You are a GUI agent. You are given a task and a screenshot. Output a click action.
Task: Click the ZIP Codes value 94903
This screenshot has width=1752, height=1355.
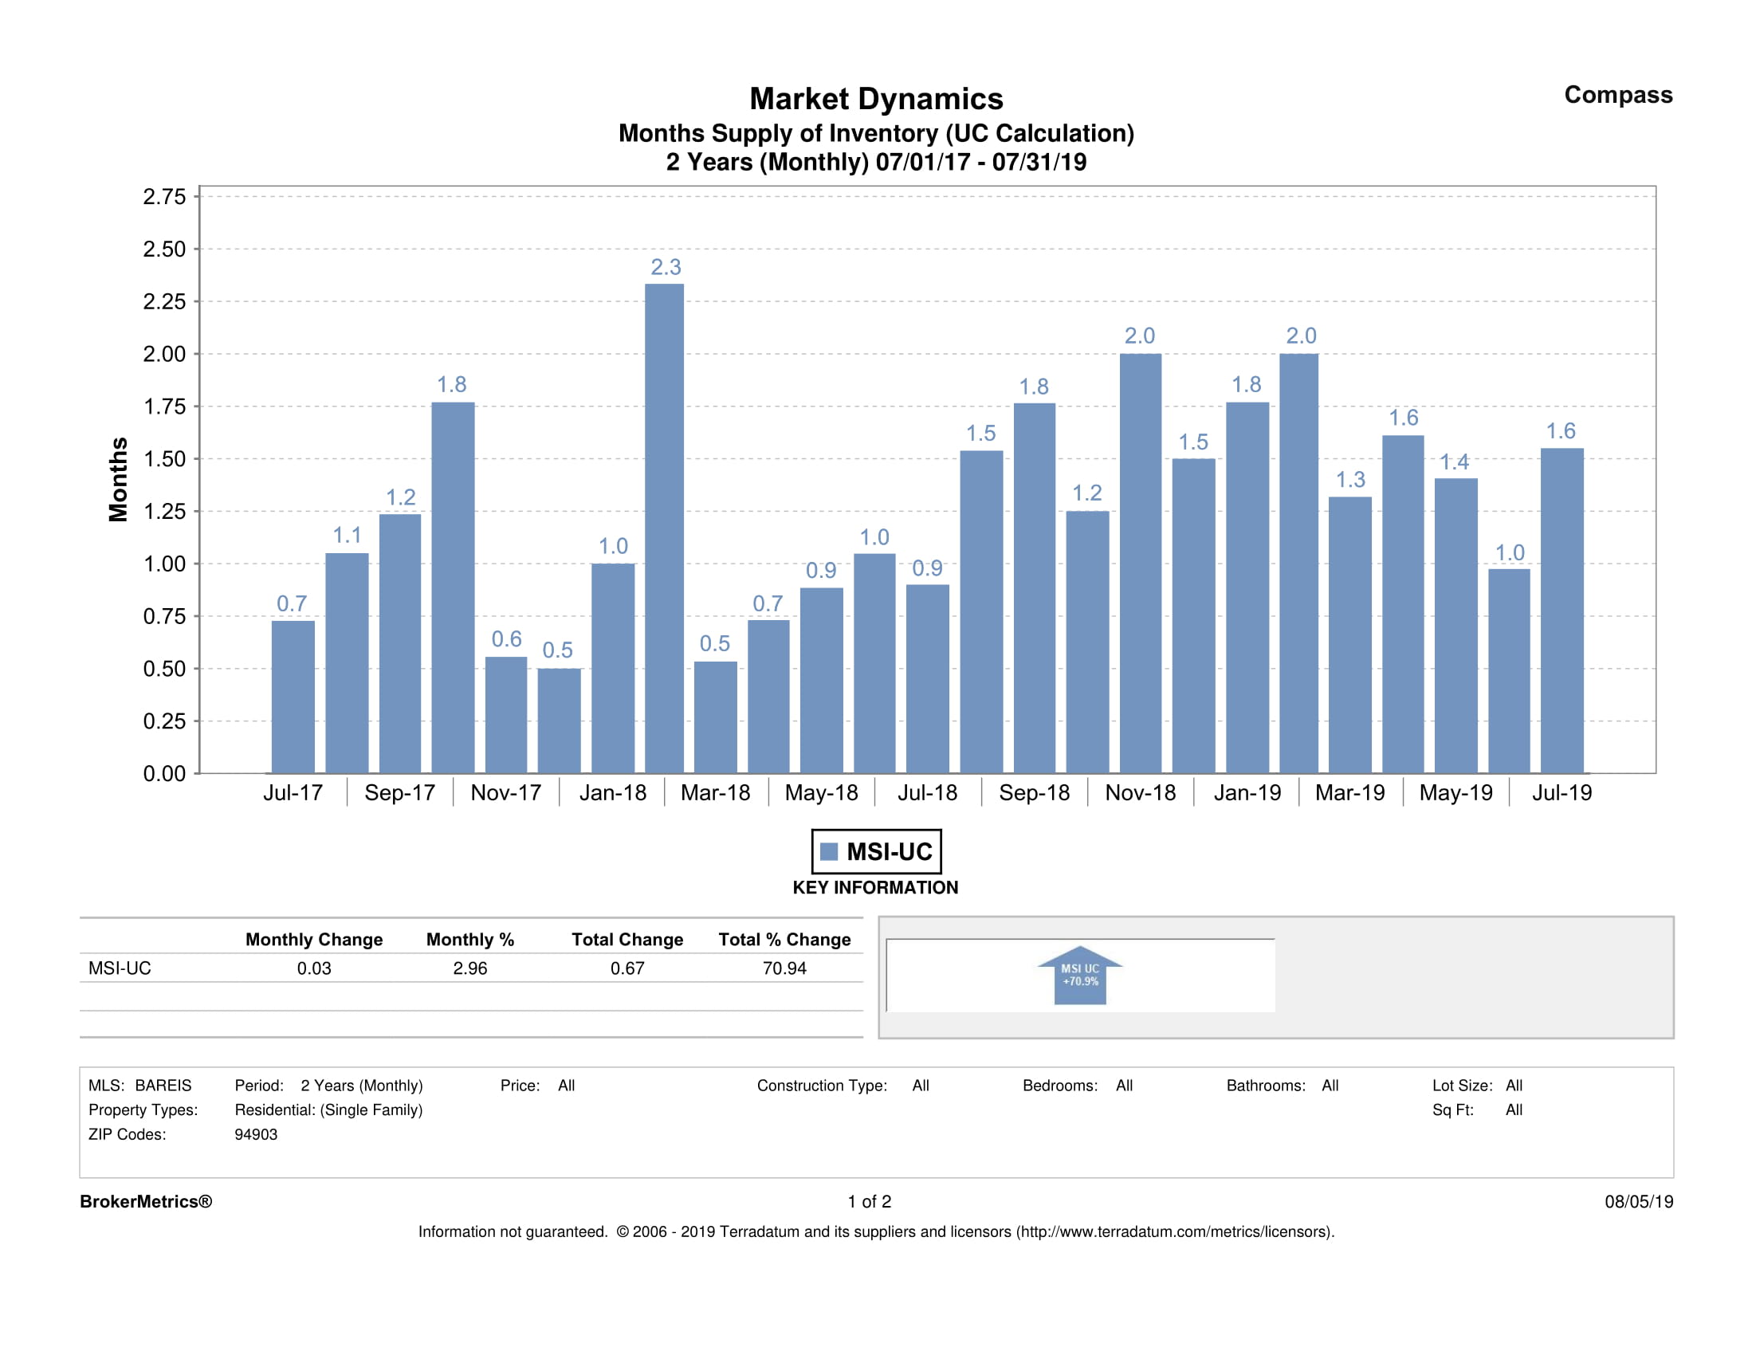pos(256,1133)
